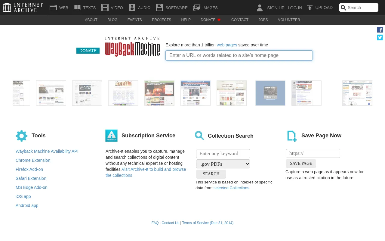This screenshot has height=241, width=385.
Task: Open the Volunteer menu item
Action: (289, 20)
